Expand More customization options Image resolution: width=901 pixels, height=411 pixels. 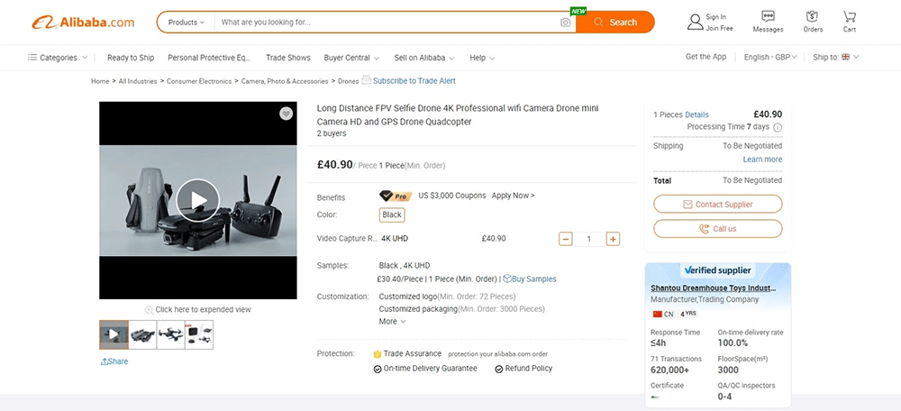point(392,322)
